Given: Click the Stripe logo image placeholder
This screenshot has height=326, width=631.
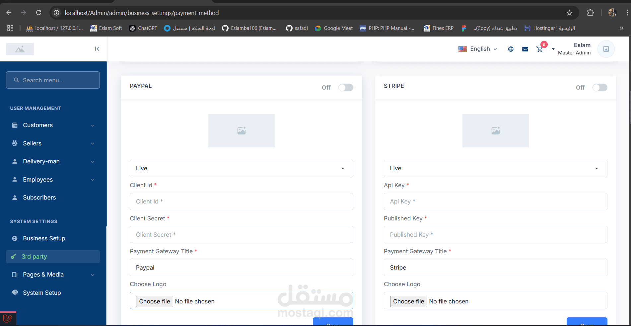Looking at the screenshot, I should [496, 131].
